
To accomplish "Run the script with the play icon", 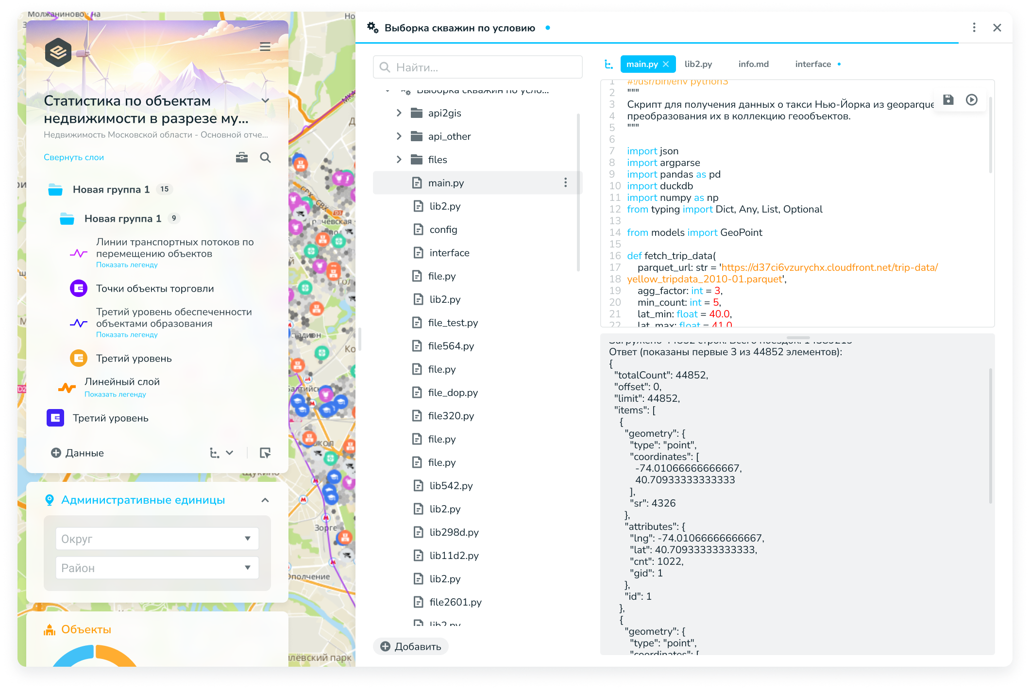I will [972, 99].
